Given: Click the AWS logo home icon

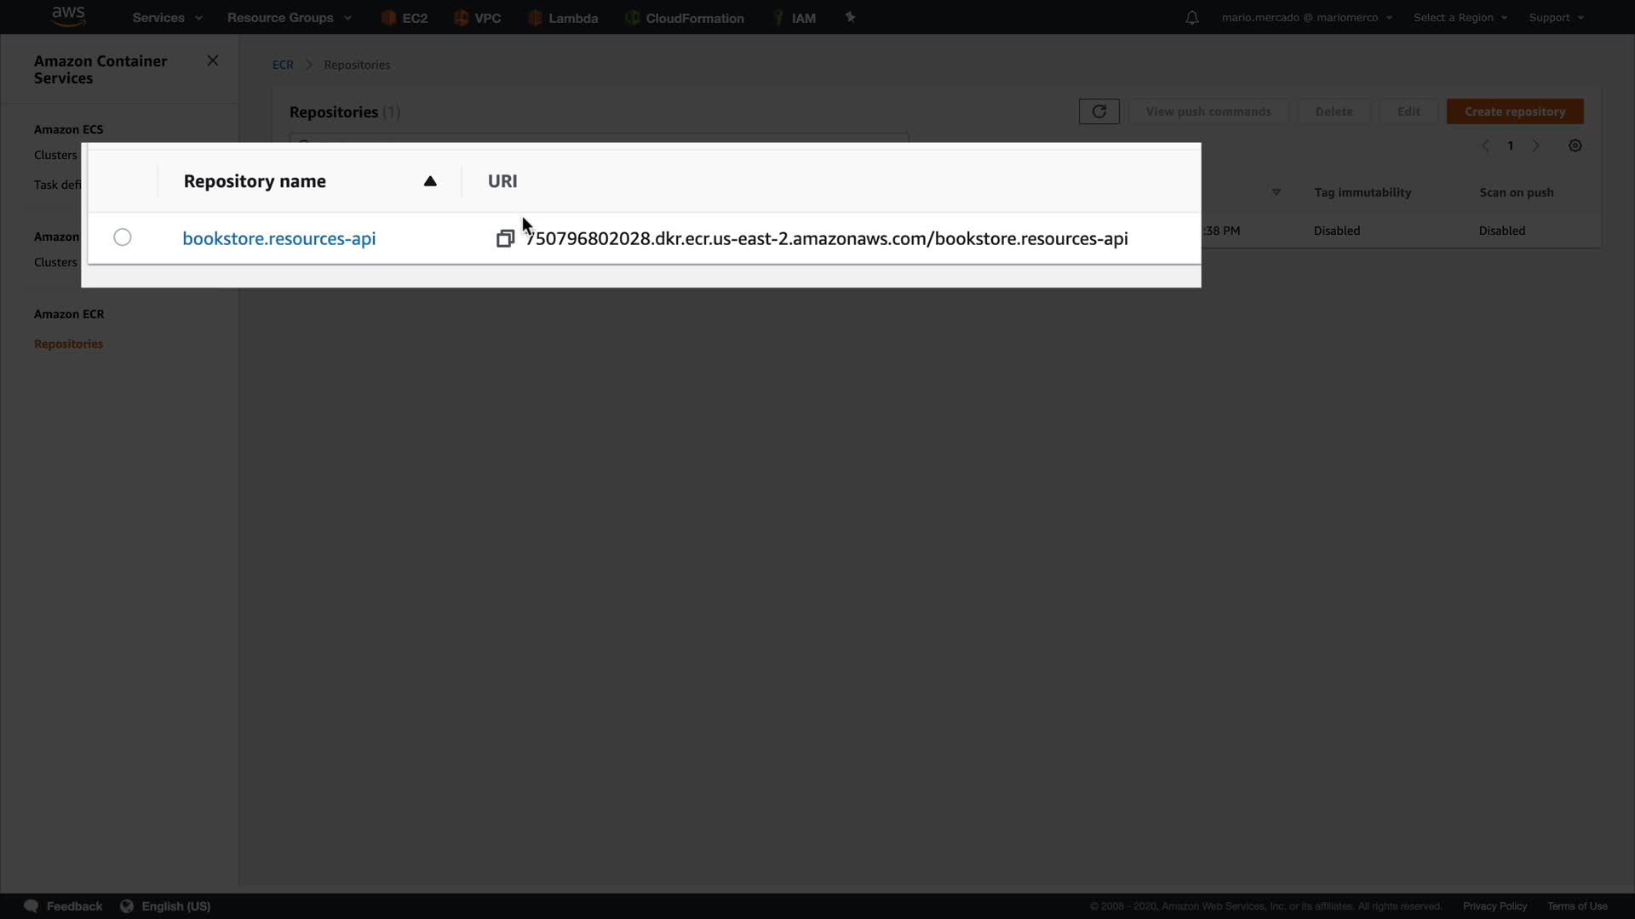Looking at the screenshot, I should (68, 16).
